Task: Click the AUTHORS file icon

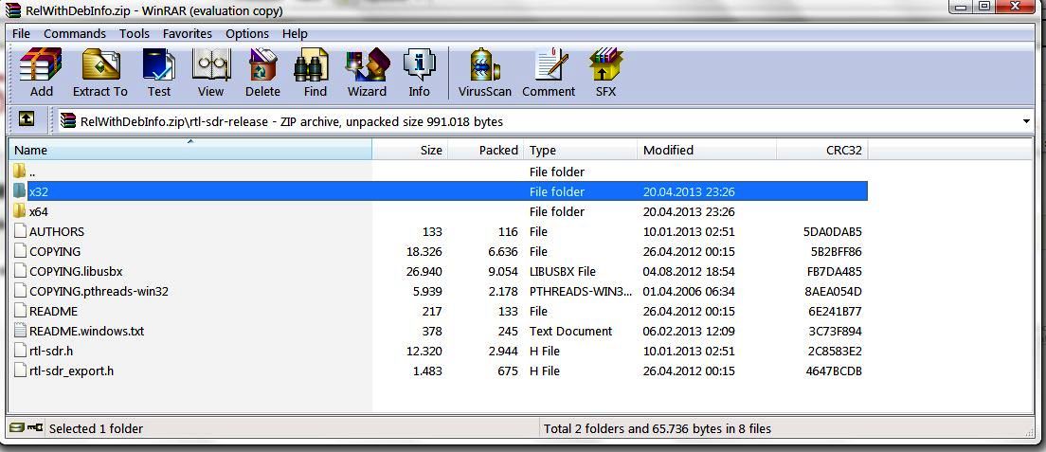Action: [x=20, y=231]
